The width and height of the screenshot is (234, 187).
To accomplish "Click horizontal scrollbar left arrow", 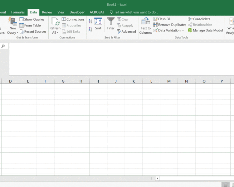I will 158,179.
